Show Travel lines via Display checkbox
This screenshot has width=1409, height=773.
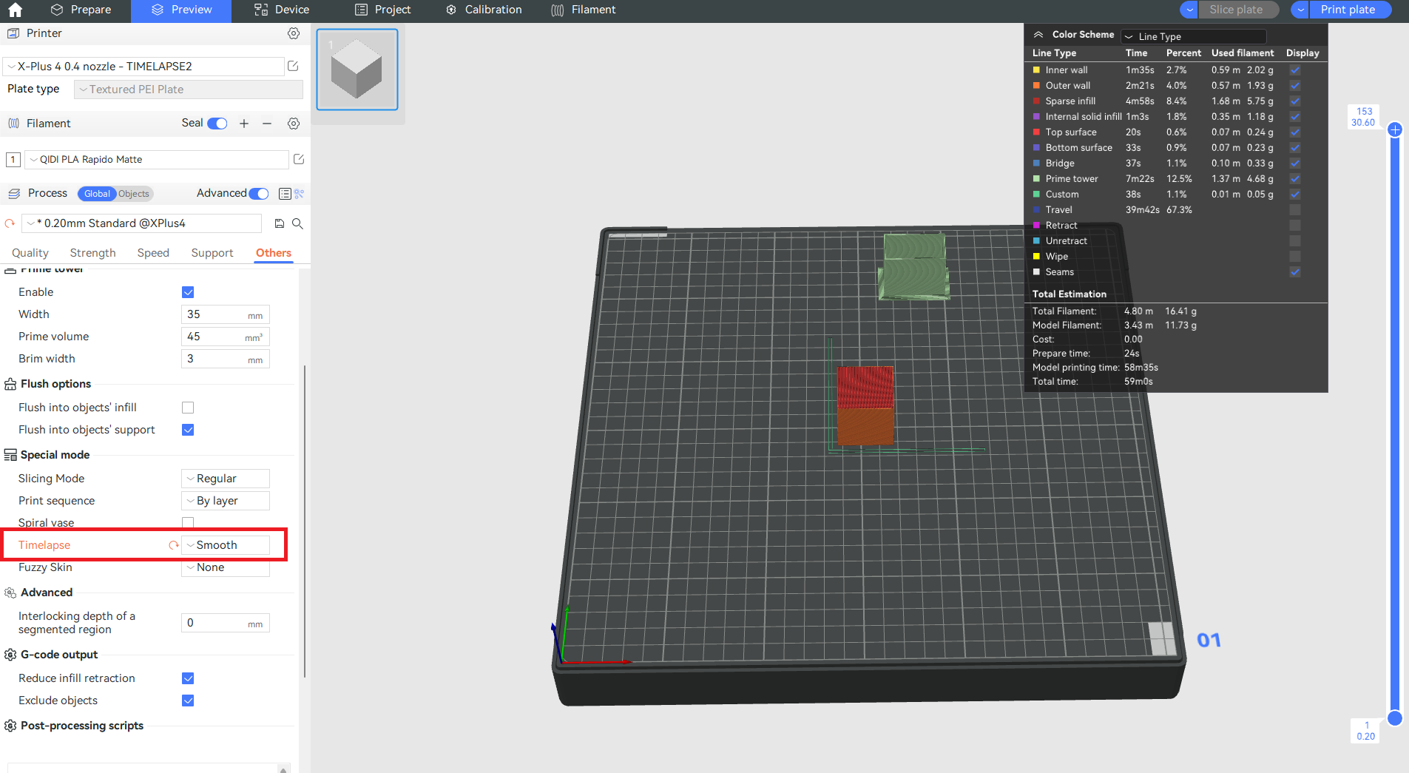pyautogui.click(x=1294, y=209)
